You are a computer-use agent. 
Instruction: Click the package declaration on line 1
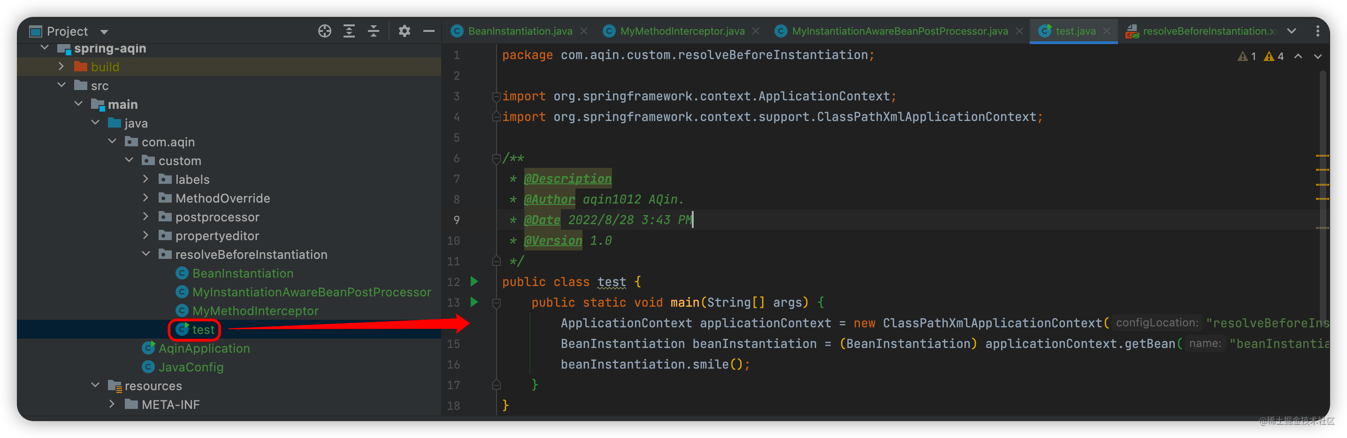pyautogui.click(x=688, y=55)
